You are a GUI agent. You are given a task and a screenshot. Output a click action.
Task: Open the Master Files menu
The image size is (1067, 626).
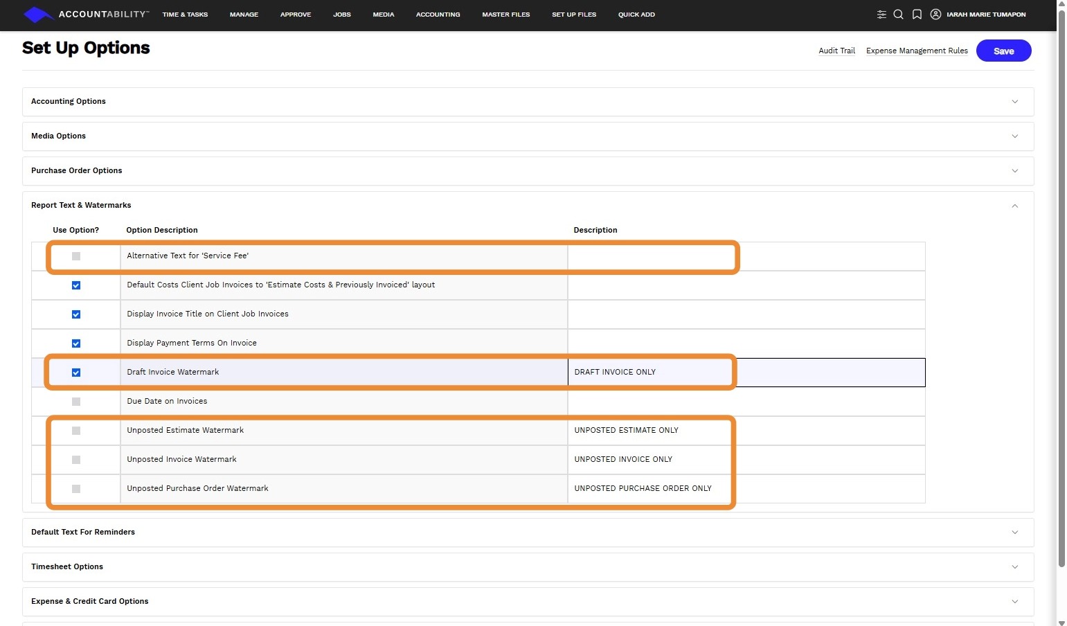(x=505, y=15)
